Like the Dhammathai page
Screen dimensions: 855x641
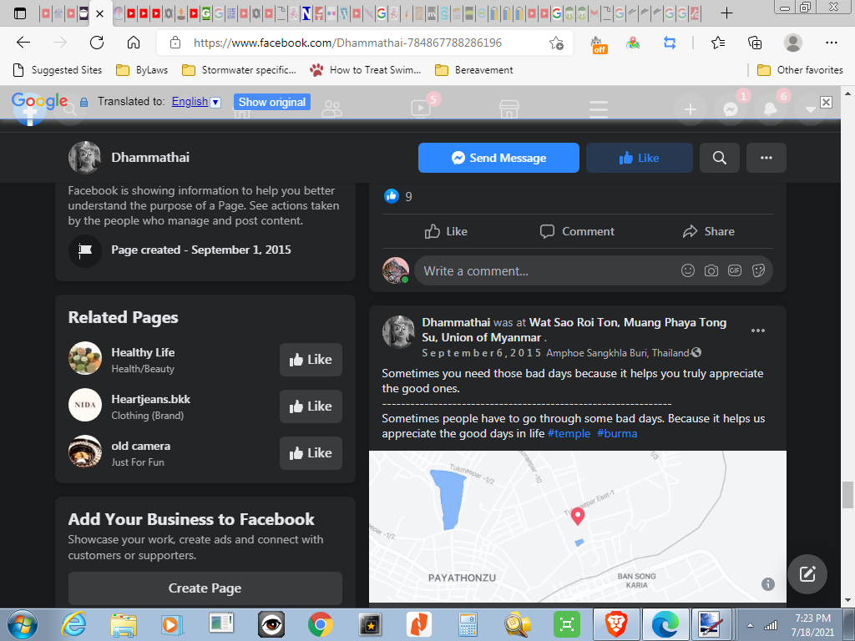tap(639, 158)
